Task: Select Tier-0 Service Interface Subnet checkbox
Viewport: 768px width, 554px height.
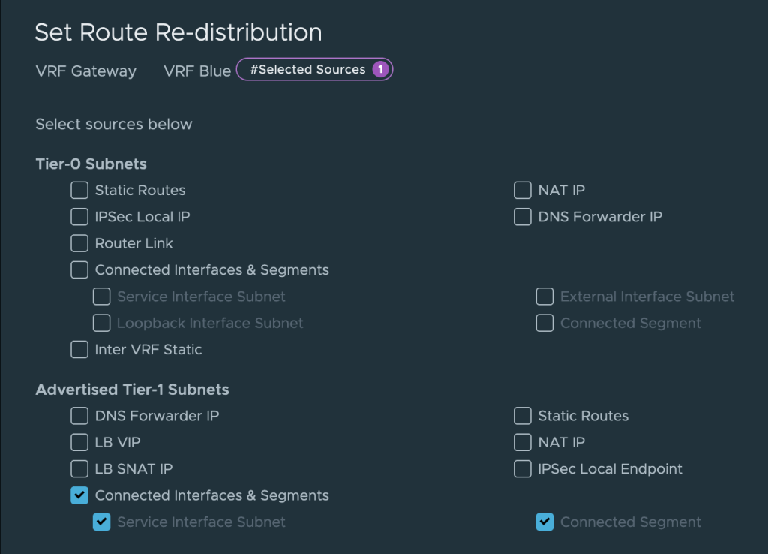Action: 101,297
